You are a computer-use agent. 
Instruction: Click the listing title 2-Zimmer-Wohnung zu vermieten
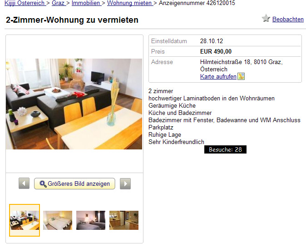click(72, 20)
